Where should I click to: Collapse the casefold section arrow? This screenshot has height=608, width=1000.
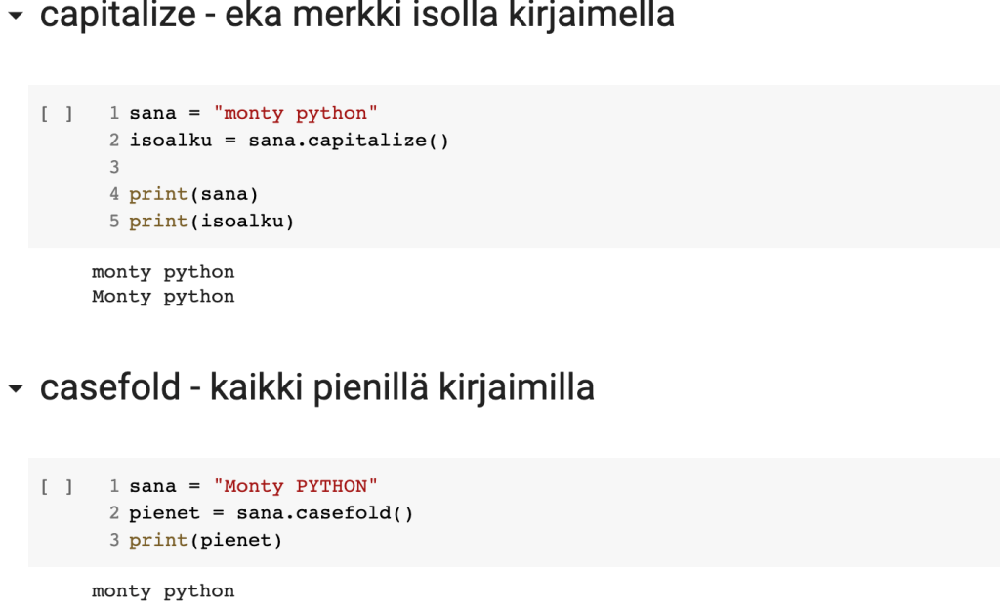pos(15,389)
